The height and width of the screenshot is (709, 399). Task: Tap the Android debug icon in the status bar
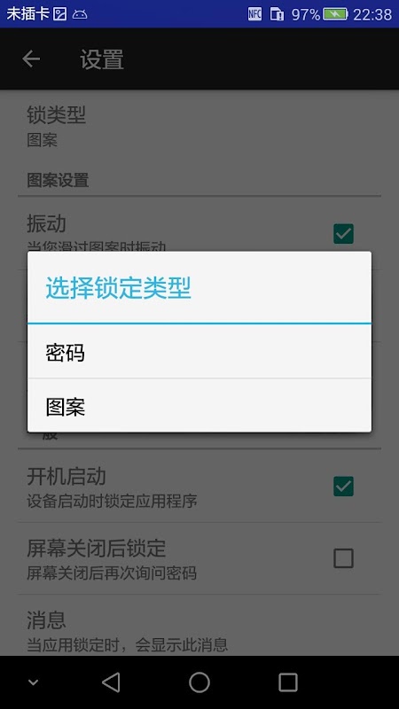click(x=80, y=14)
